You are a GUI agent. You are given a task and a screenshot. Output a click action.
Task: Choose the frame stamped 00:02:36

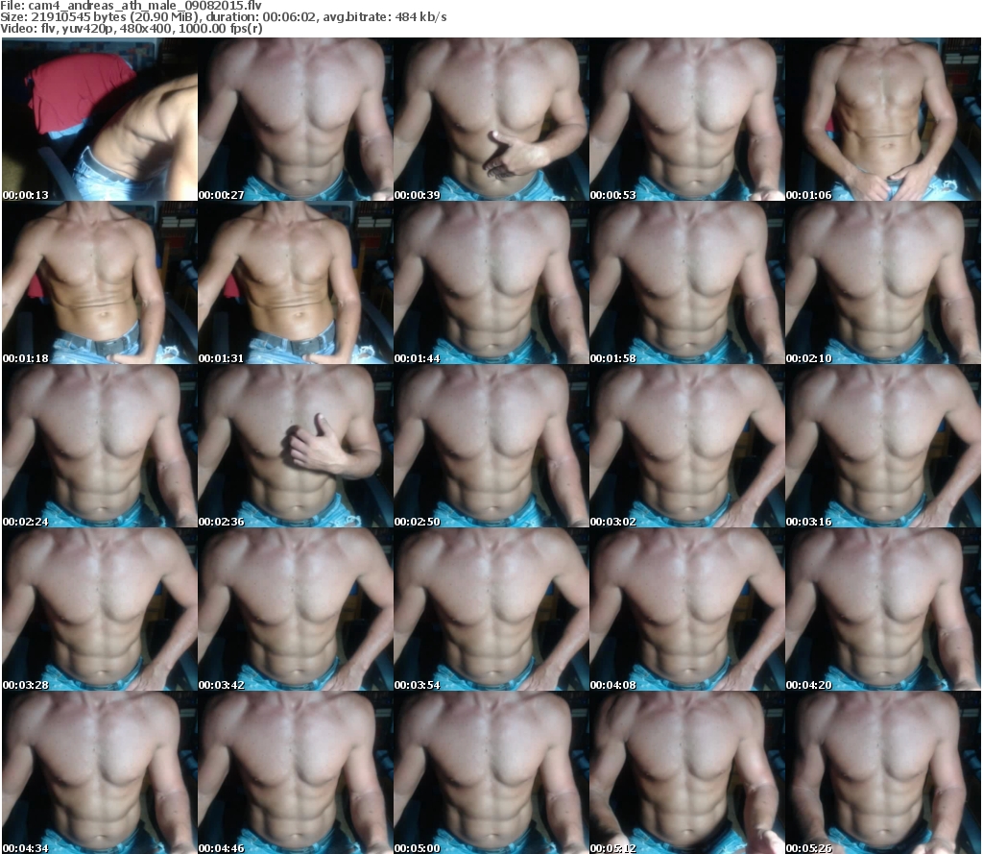point(296,446)
